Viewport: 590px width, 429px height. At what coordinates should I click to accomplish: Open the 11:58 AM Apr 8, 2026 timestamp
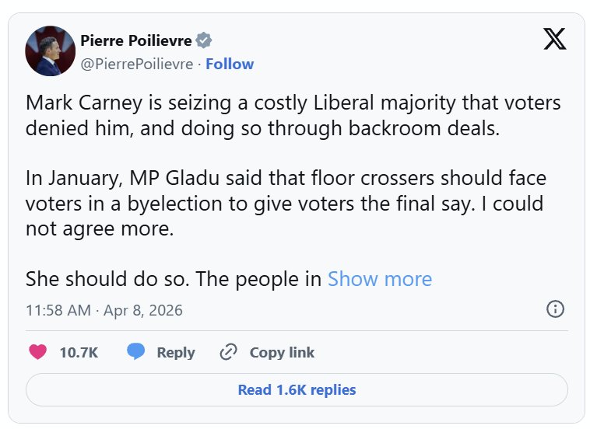[104, 310]
